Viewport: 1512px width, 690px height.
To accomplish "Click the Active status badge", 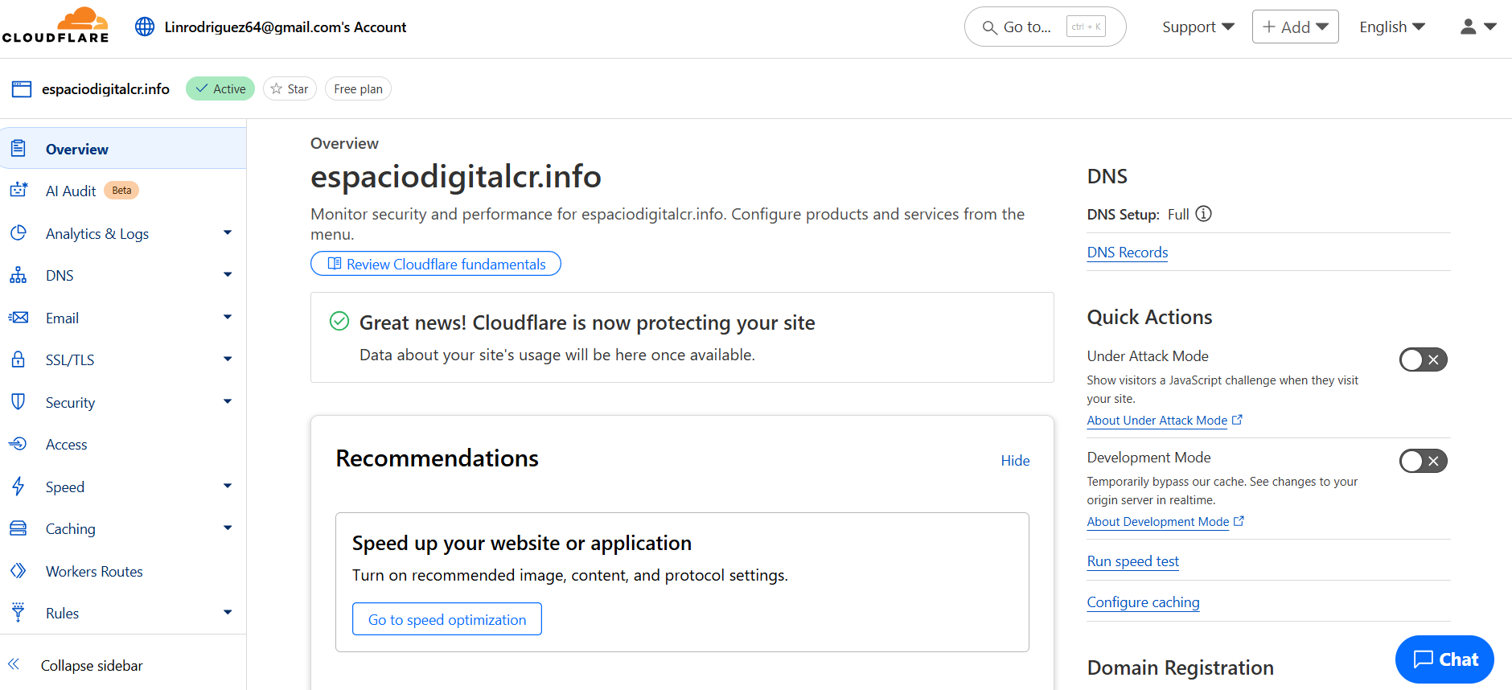I will pyautogui.click(x=220, y=88).
